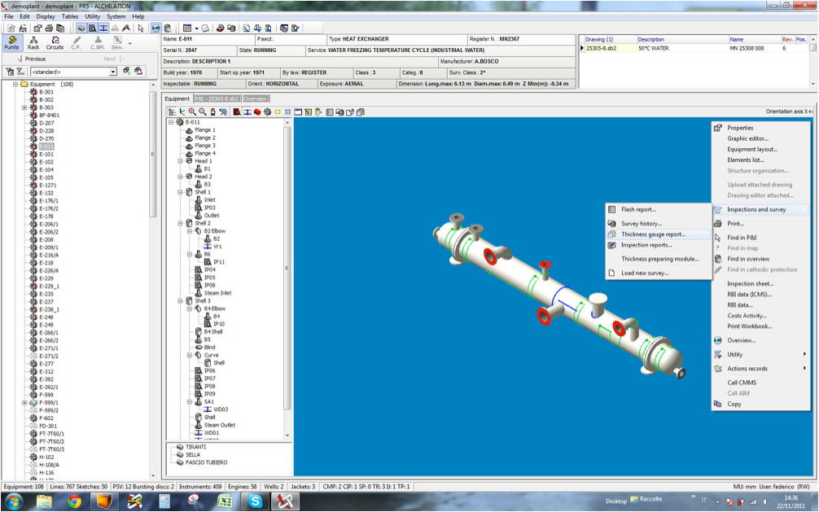The width and height of the screenshot is (819, 512).
Task: Collapse the Shell 2 tree node
Action: tap(180, 223)
